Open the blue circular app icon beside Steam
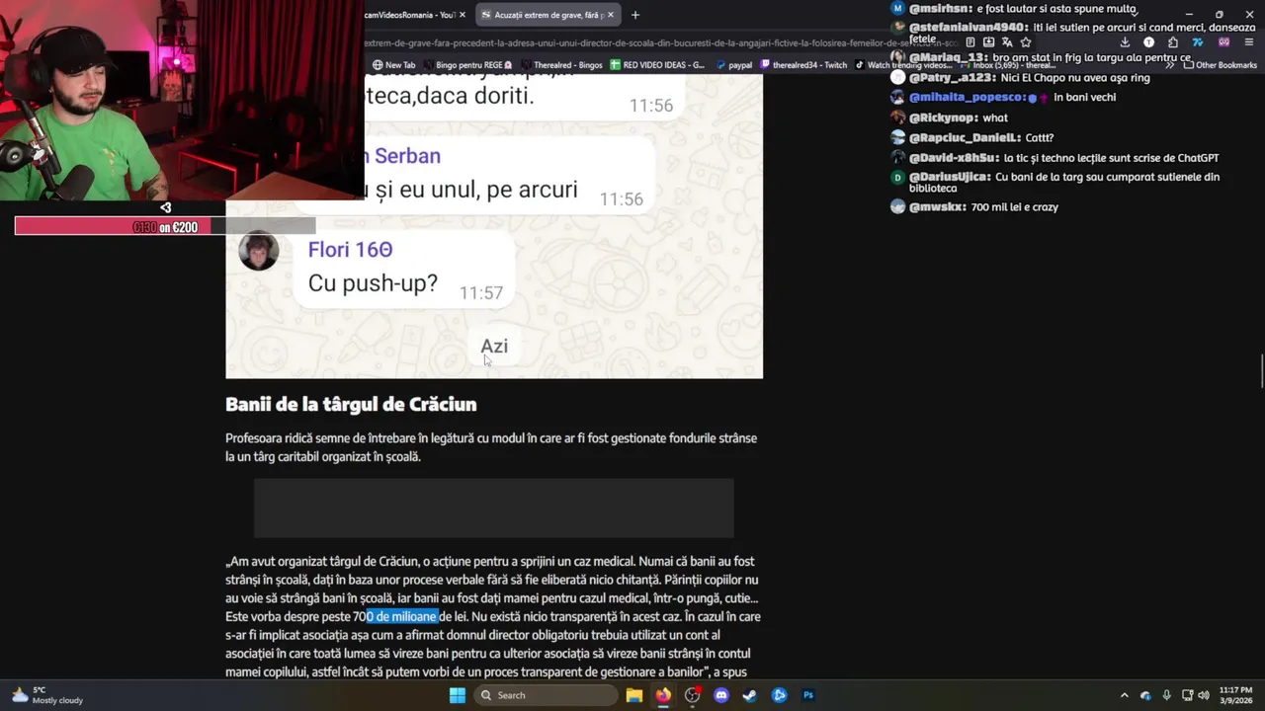The image size is (1265, 711). pos(780,695)
